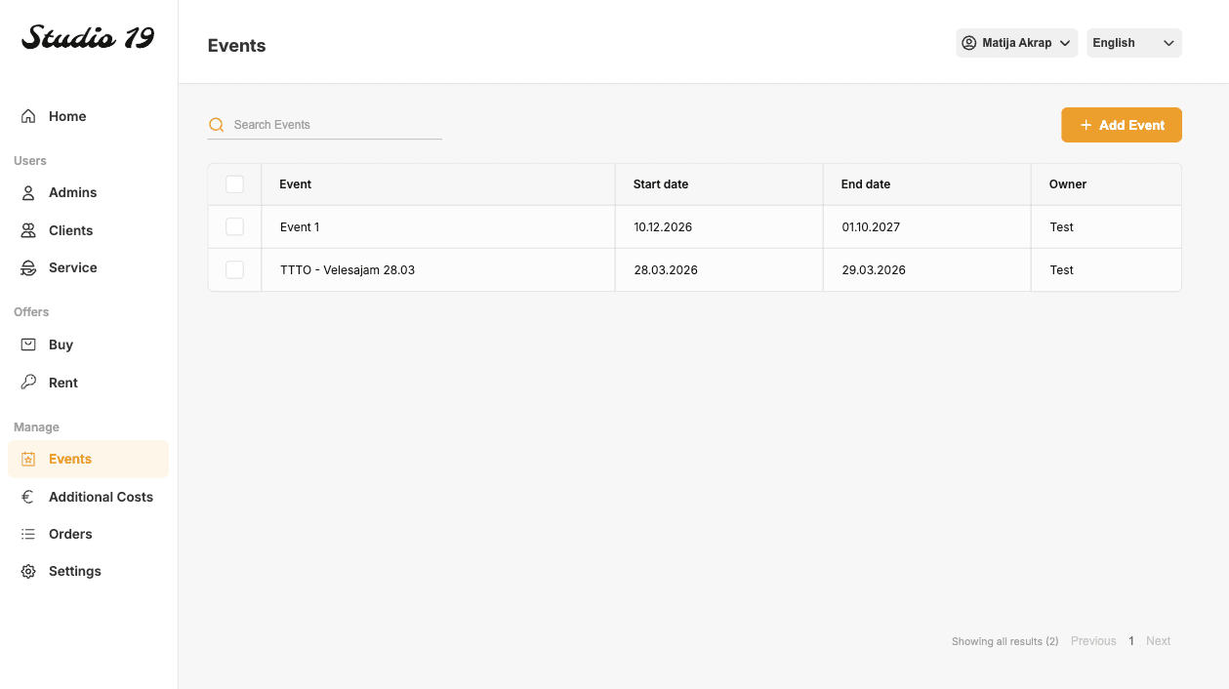Screen dimensions: 1229x689
Task: Go to Settings in the Manage menu
Action: click(74, 571)
